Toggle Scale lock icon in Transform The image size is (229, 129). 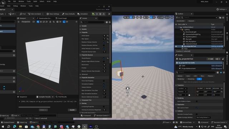click(189, 95)
